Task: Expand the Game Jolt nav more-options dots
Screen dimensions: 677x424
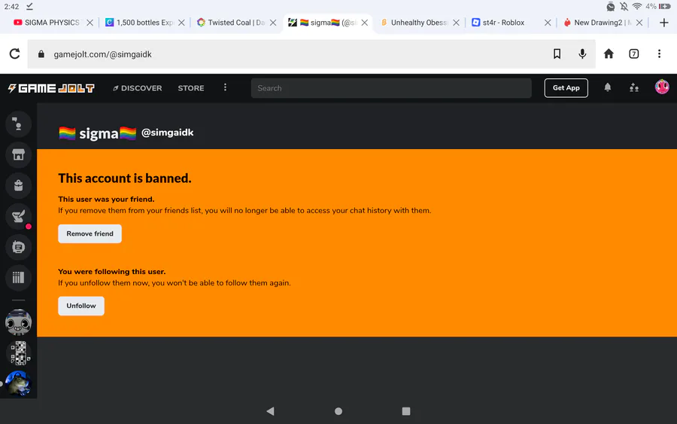Action: coord(225,88)
